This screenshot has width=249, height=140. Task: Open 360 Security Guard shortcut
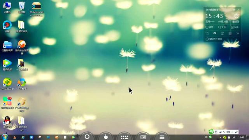[x=7, y=84]
